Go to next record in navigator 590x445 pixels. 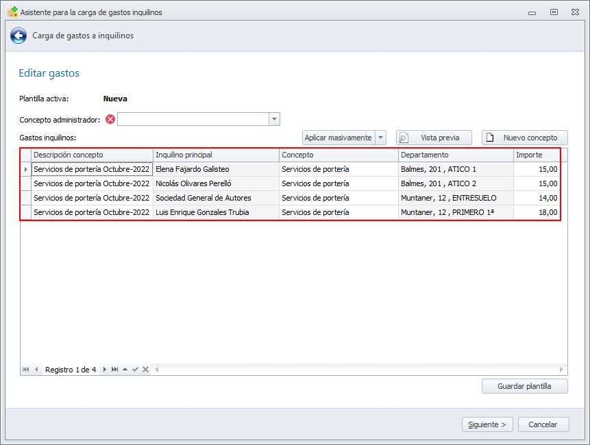click(105, 370)
